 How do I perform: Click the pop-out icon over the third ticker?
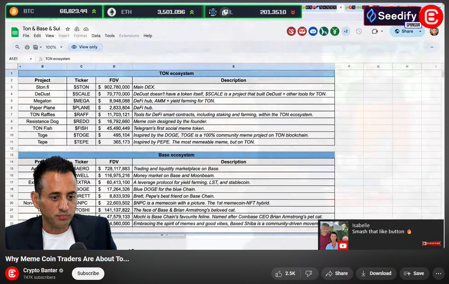point(225,12)
